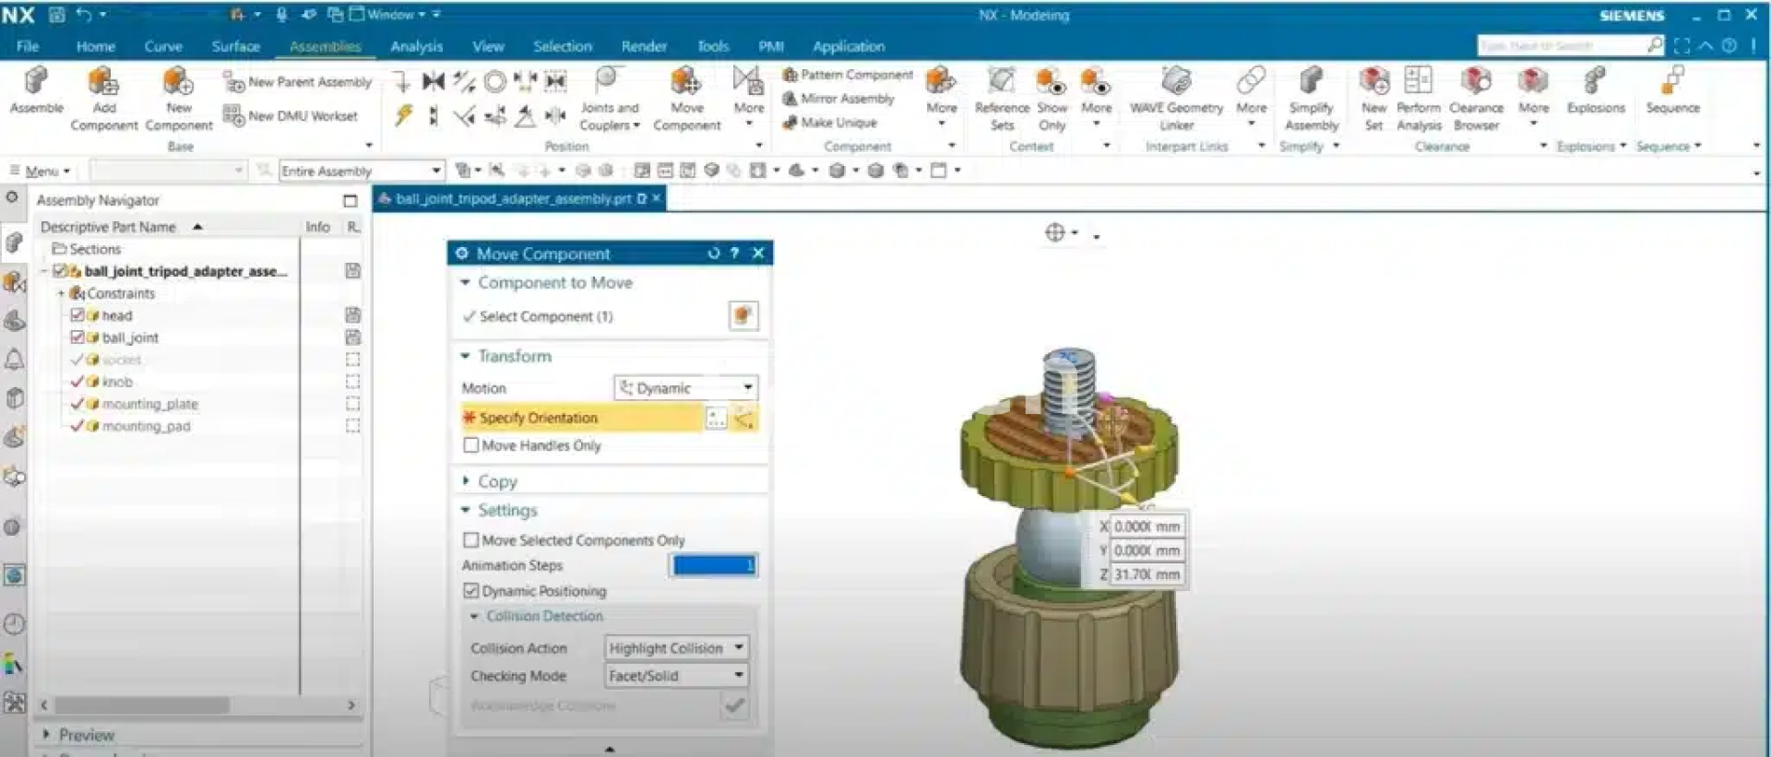Viewport: 1771px width, 757px height.
Task: Open the Move Component tool in the ribbon
Action: click(686, 83)
